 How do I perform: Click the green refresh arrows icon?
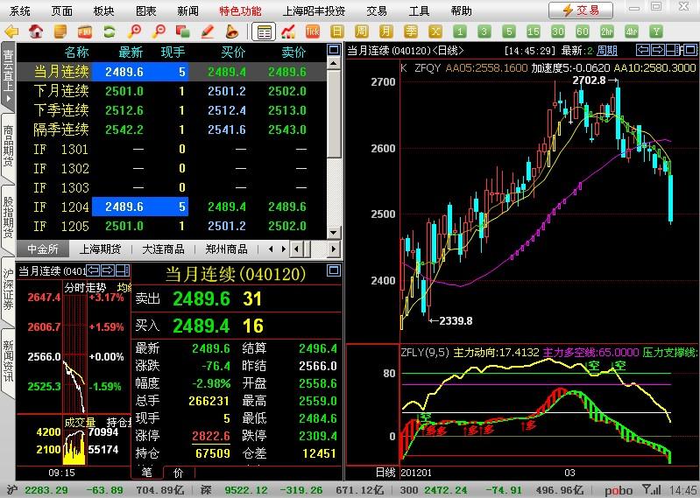[110, 32]
